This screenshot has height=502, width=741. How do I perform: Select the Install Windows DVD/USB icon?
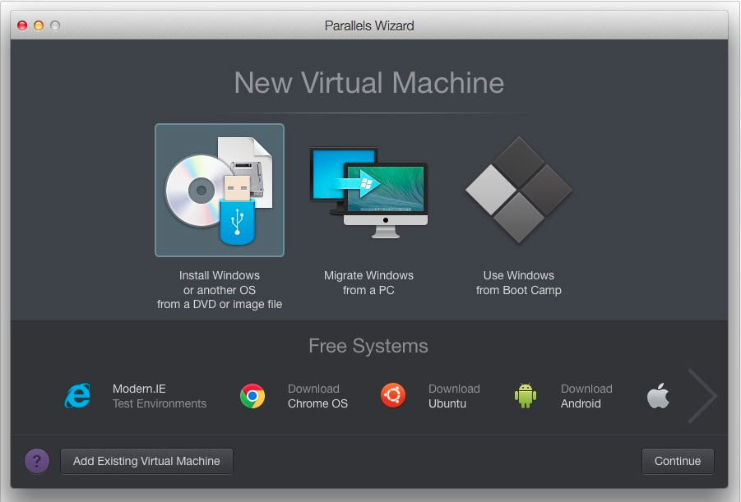tap(220, 191)
